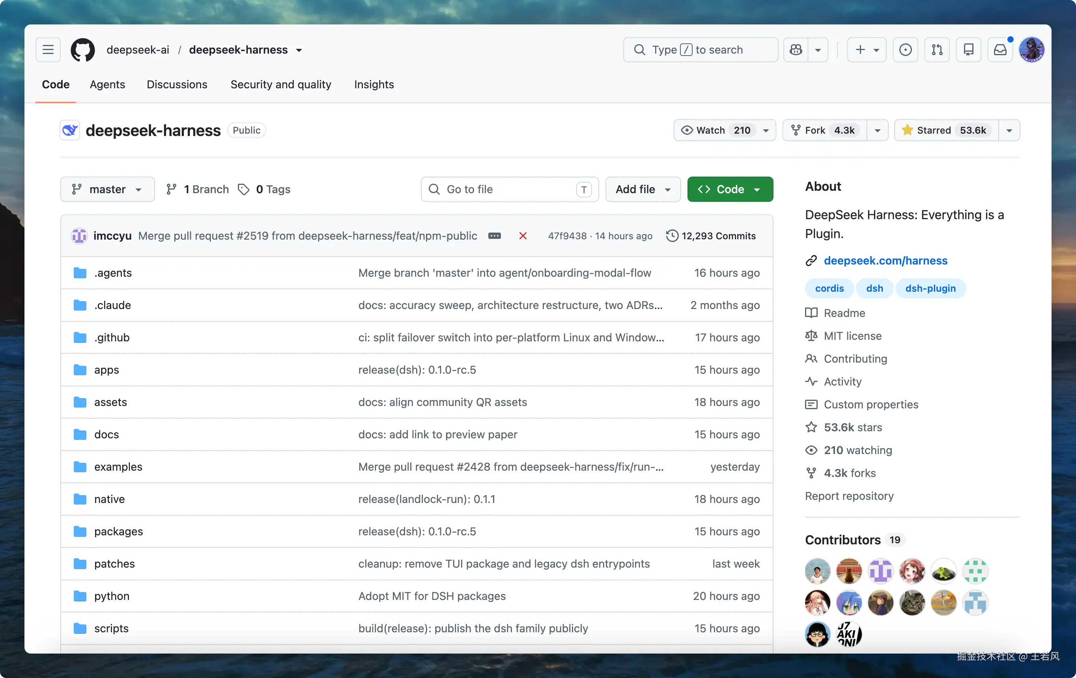Click imccyu commit author avatar
1076x678 pixels.
pyautogui.click(x=79, y=236)
